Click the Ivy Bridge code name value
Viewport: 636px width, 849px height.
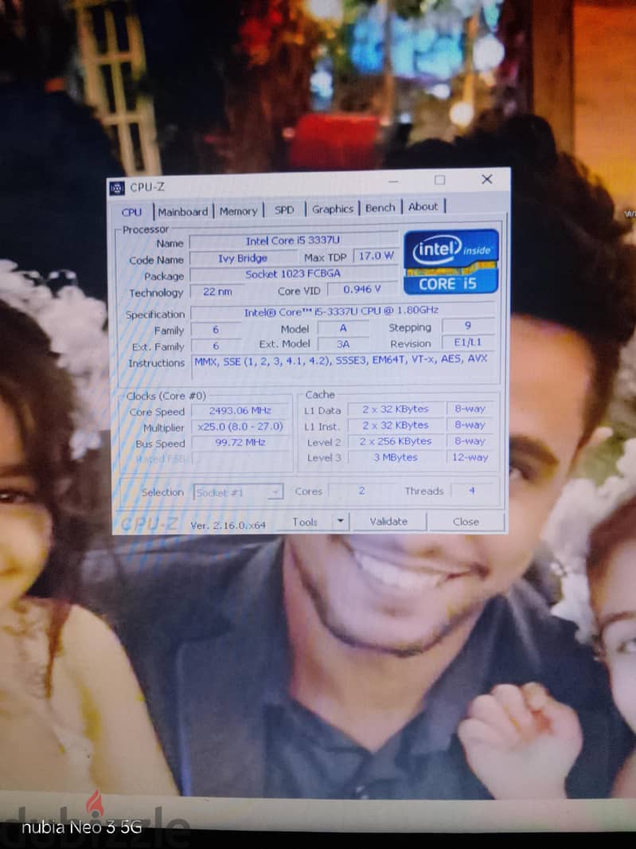[x=243, y=258]
